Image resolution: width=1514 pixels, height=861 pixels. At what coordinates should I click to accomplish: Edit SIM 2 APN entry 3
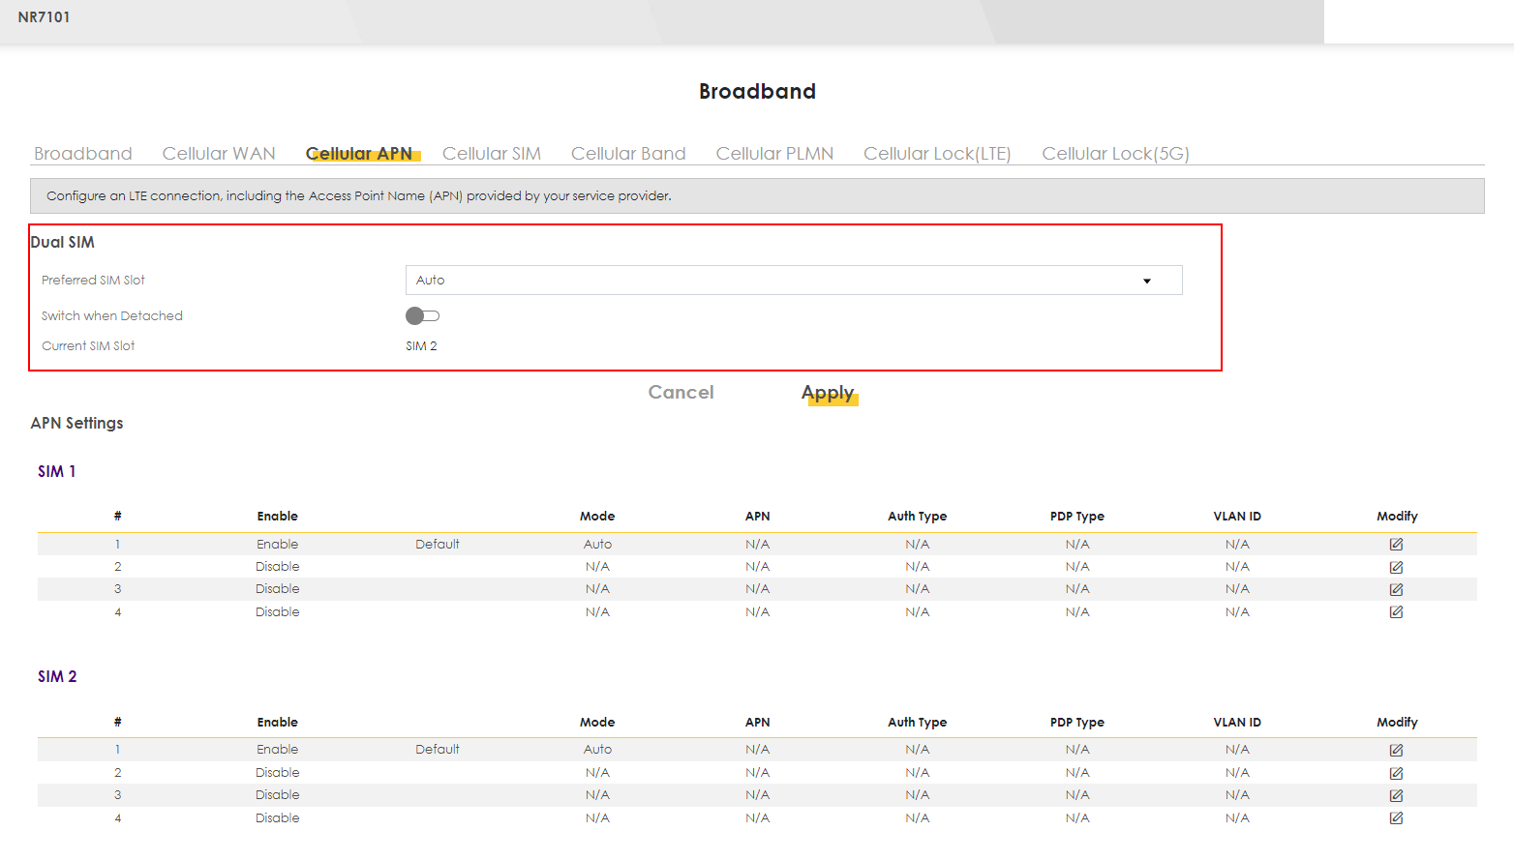(1396, 795)
